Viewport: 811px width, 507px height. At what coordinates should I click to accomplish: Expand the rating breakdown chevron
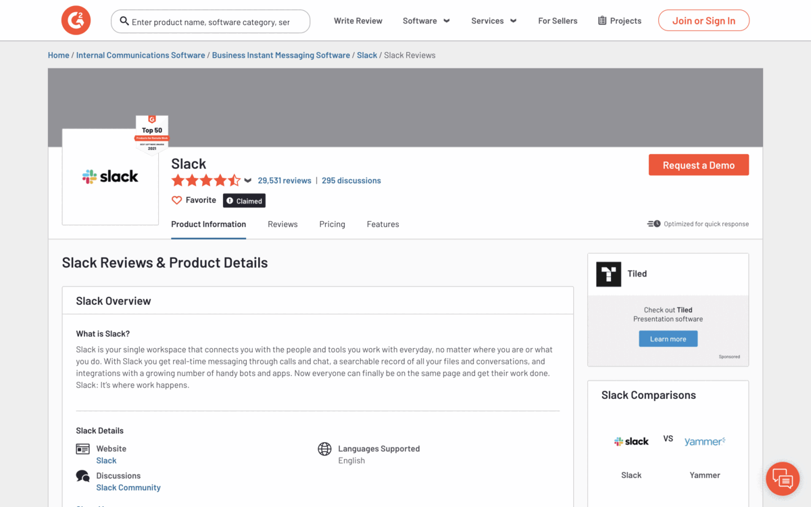248,180
